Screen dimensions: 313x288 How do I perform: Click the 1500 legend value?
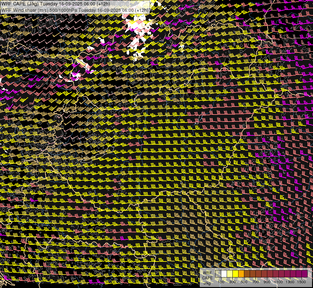point(301,282)
